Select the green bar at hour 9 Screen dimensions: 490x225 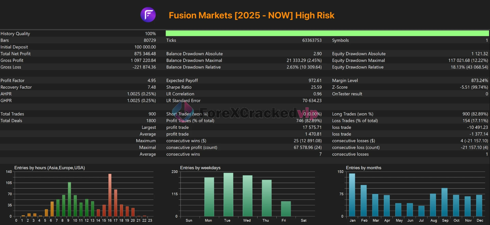click(69, 199)
